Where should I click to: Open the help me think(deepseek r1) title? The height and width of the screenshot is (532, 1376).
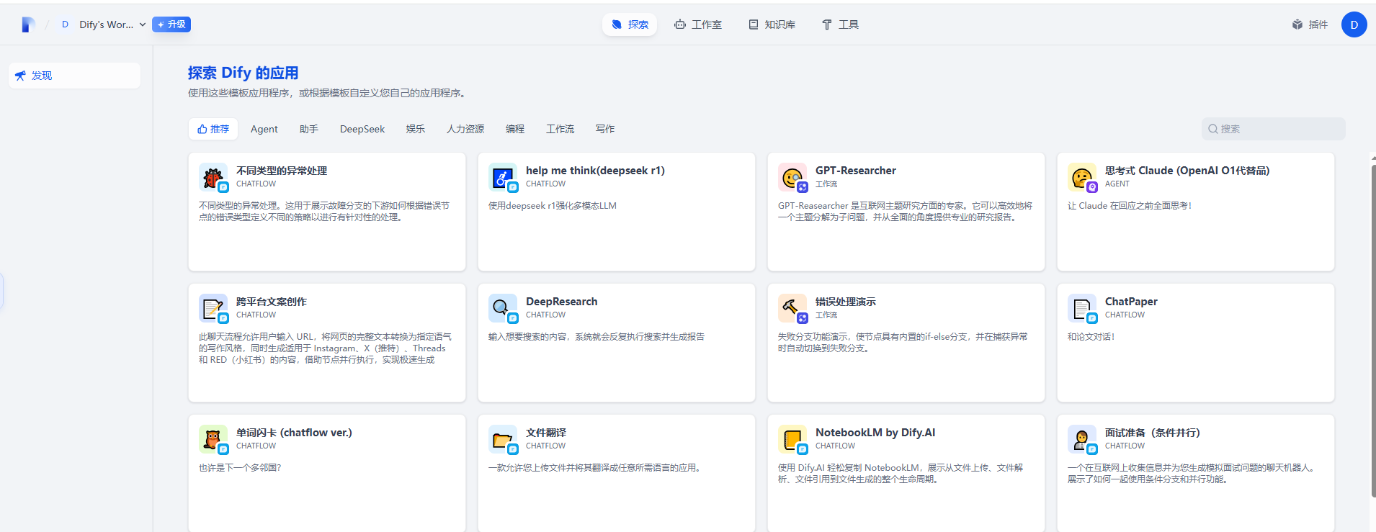595,171
